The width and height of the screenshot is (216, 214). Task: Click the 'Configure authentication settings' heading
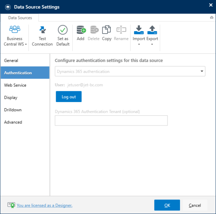(109, 61)
